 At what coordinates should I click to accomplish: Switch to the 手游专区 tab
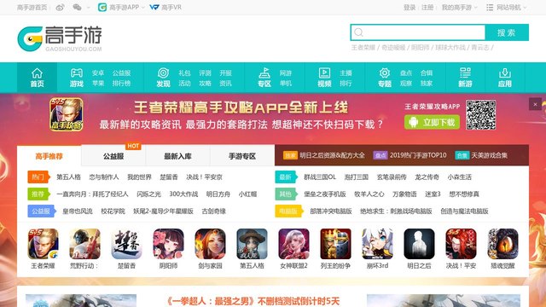[x=242, y=156]
